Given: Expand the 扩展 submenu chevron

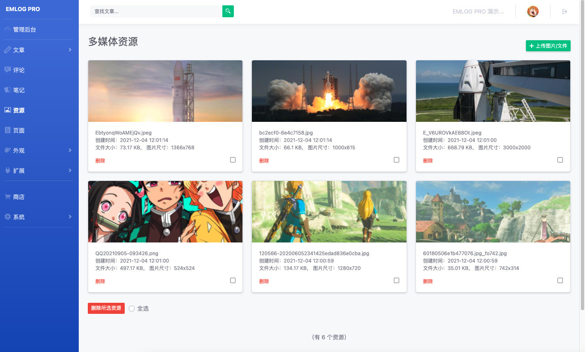Looking at the screenshot, I should tap(70, 170).
